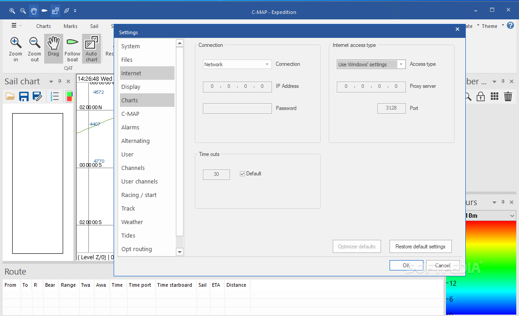
Task: Click Restore default settings button
Action: (x=420, y=247)
